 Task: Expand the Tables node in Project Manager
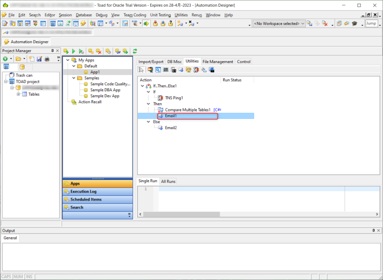[x=18, y=94]
